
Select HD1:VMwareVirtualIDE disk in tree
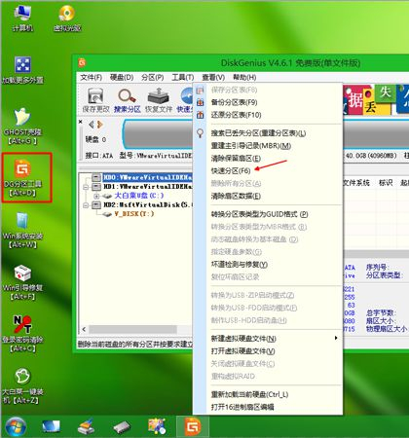coord(148,187)
